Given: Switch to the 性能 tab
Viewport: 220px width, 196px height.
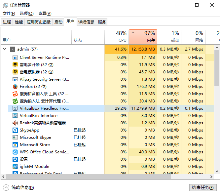Looking at the screenshot, I should click(x=19, y=22).
